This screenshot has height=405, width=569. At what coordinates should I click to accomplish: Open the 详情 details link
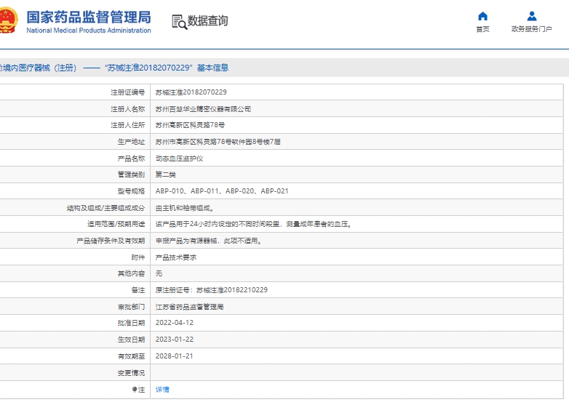162,390
